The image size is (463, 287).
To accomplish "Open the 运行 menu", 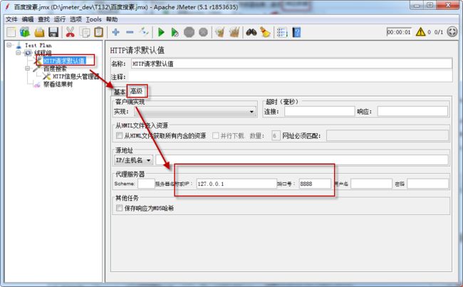I will 59,19.
